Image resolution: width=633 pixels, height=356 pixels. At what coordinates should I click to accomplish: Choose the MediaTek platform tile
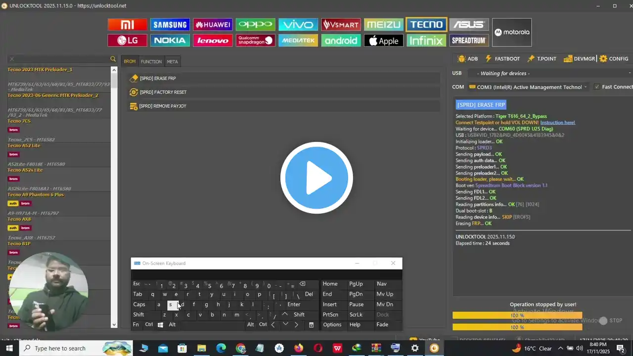[x=298, y=41]
